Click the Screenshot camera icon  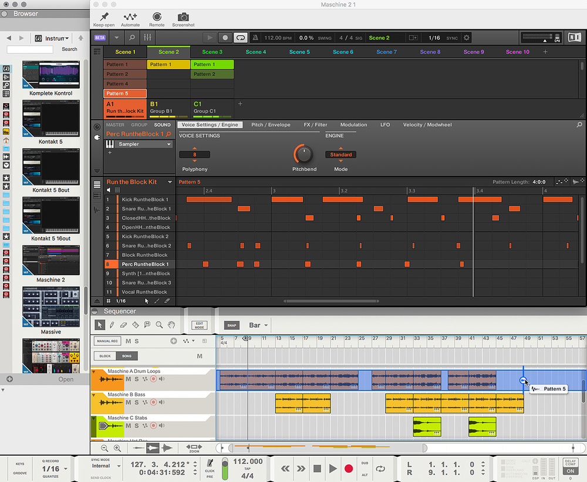click(183, 18)
